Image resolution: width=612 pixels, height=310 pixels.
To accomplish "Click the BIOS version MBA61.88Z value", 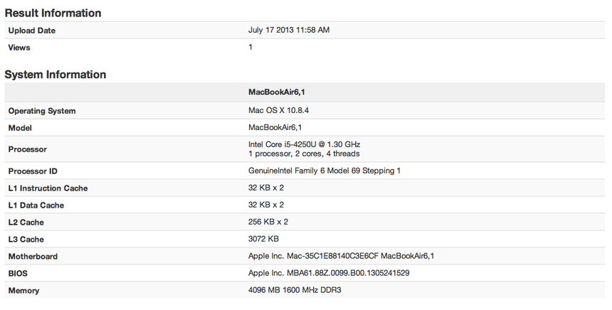I will pos(328,273).
